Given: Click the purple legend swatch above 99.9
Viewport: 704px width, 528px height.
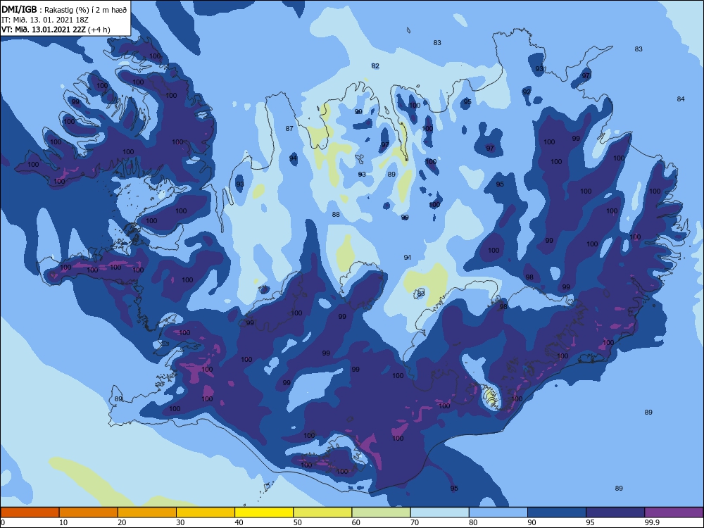Looking at the screenshot, I should [x=674, y=513].
